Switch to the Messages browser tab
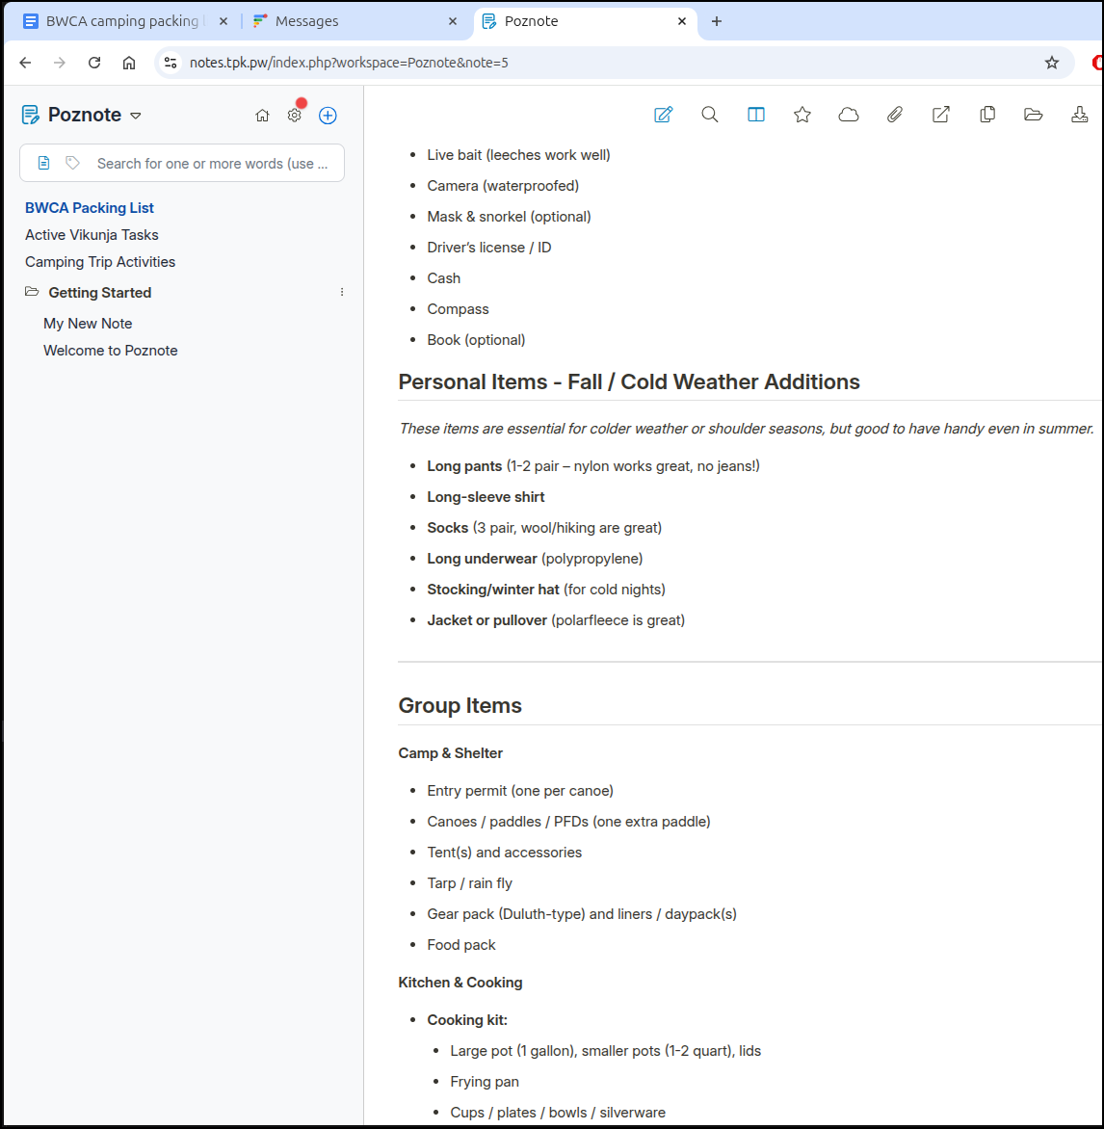 306,21
